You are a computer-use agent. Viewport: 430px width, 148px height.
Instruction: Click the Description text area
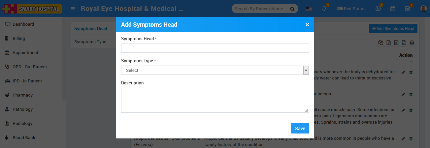215,100
